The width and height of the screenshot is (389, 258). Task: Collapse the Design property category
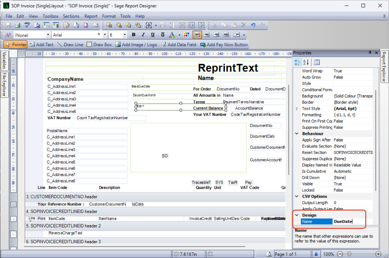[297, 215]
